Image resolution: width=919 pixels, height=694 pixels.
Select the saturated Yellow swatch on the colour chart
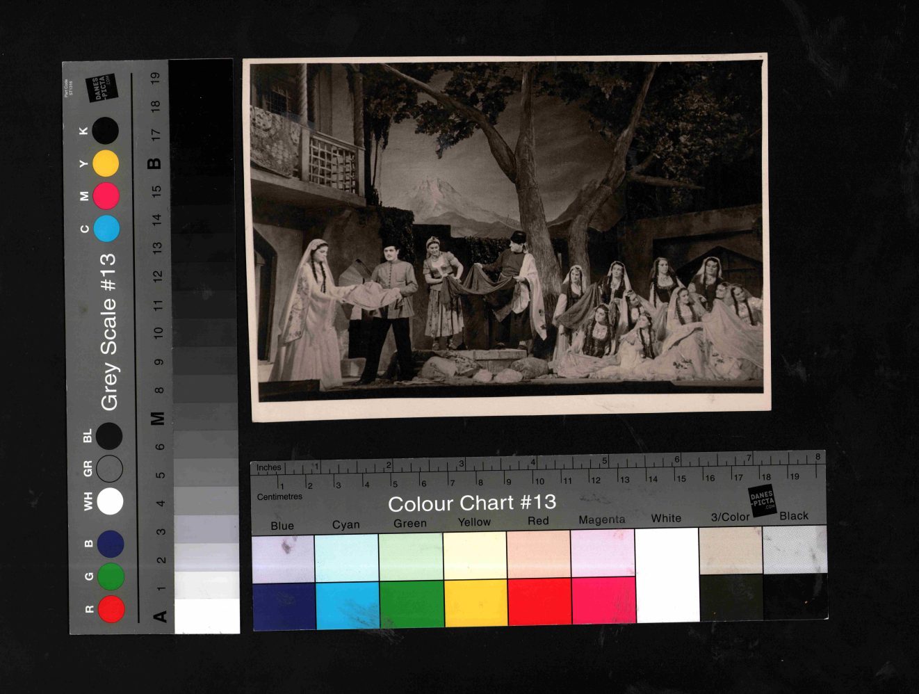(x=475, y=604)
